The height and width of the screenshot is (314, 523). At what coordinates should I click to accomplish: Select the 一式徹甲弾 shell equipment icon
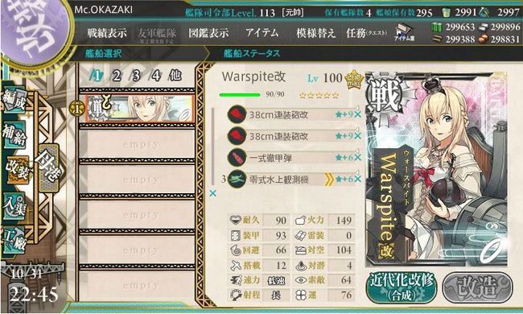(237, 158)
